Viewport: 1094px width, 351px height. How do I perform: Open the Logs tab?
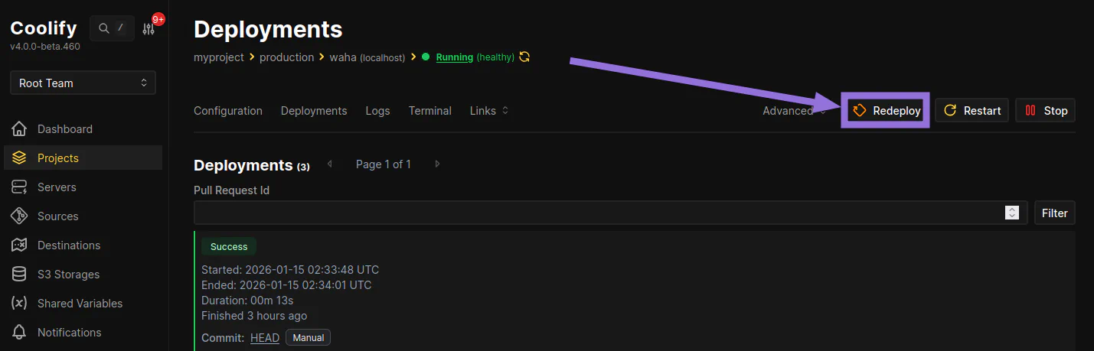(377, 111)
